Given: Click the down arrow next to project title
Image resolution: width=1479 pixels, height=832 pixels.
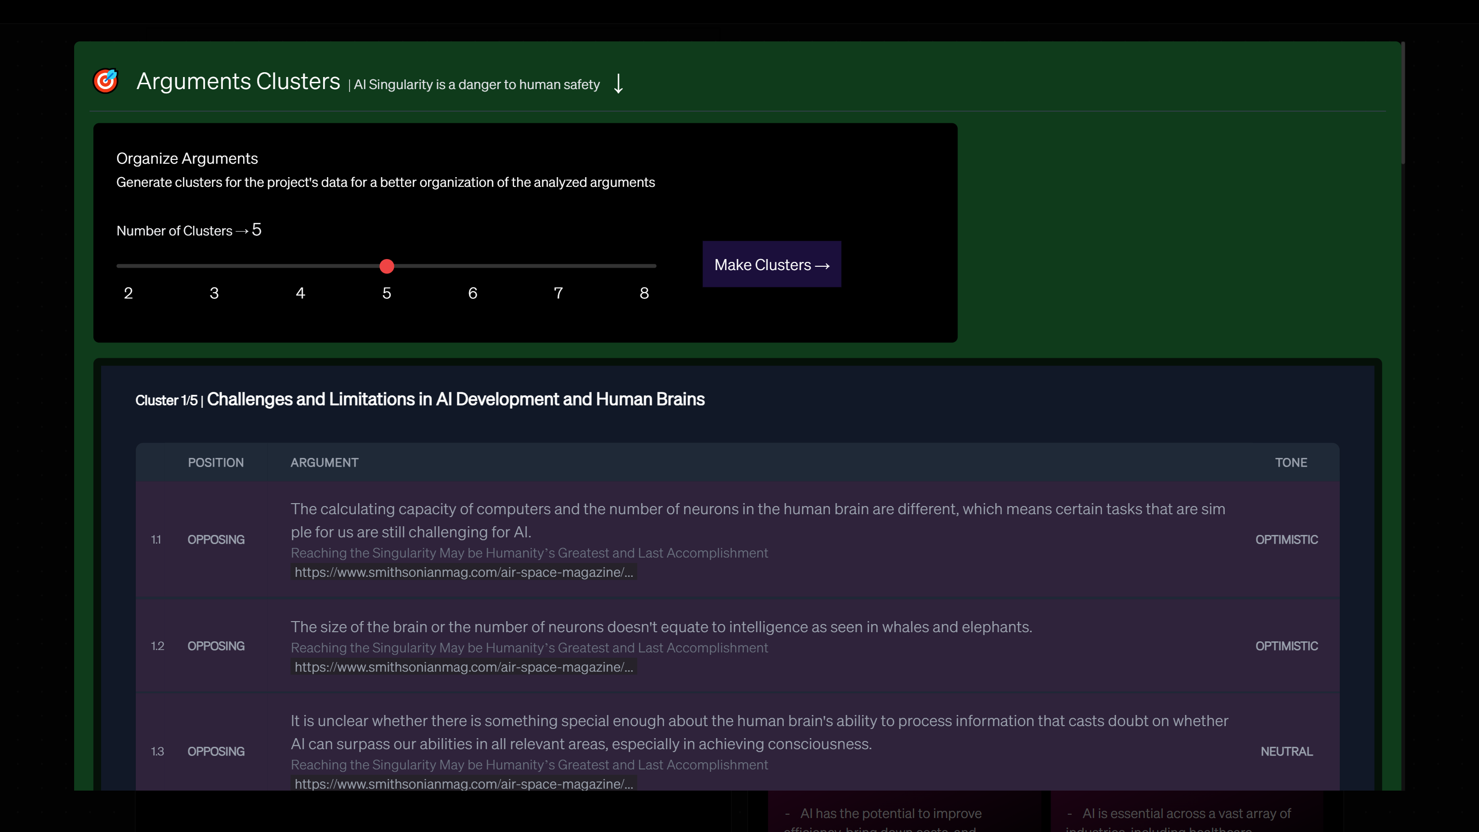Looking at the screenshot, I should tap(618, 84).
